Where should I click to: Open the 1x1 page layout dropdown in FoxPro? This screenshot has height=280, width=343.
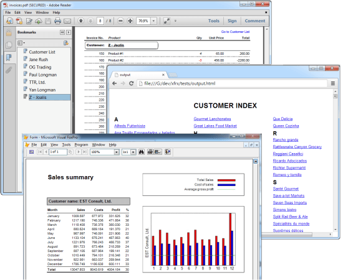133,152
